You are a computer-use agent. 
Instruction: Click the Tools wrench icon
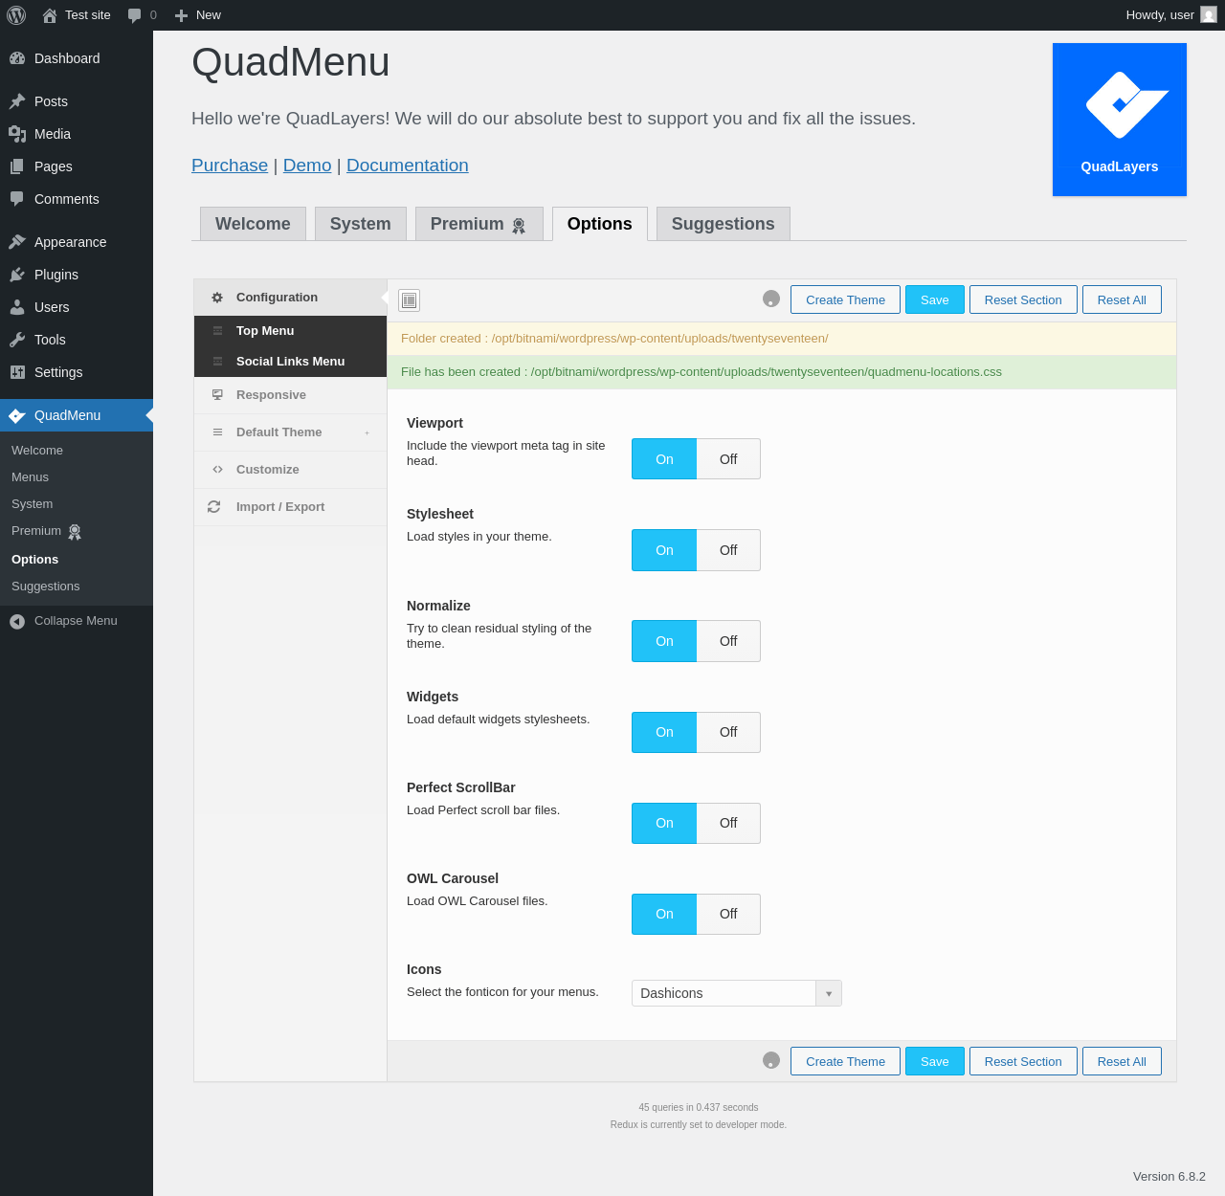coord(17,340)
